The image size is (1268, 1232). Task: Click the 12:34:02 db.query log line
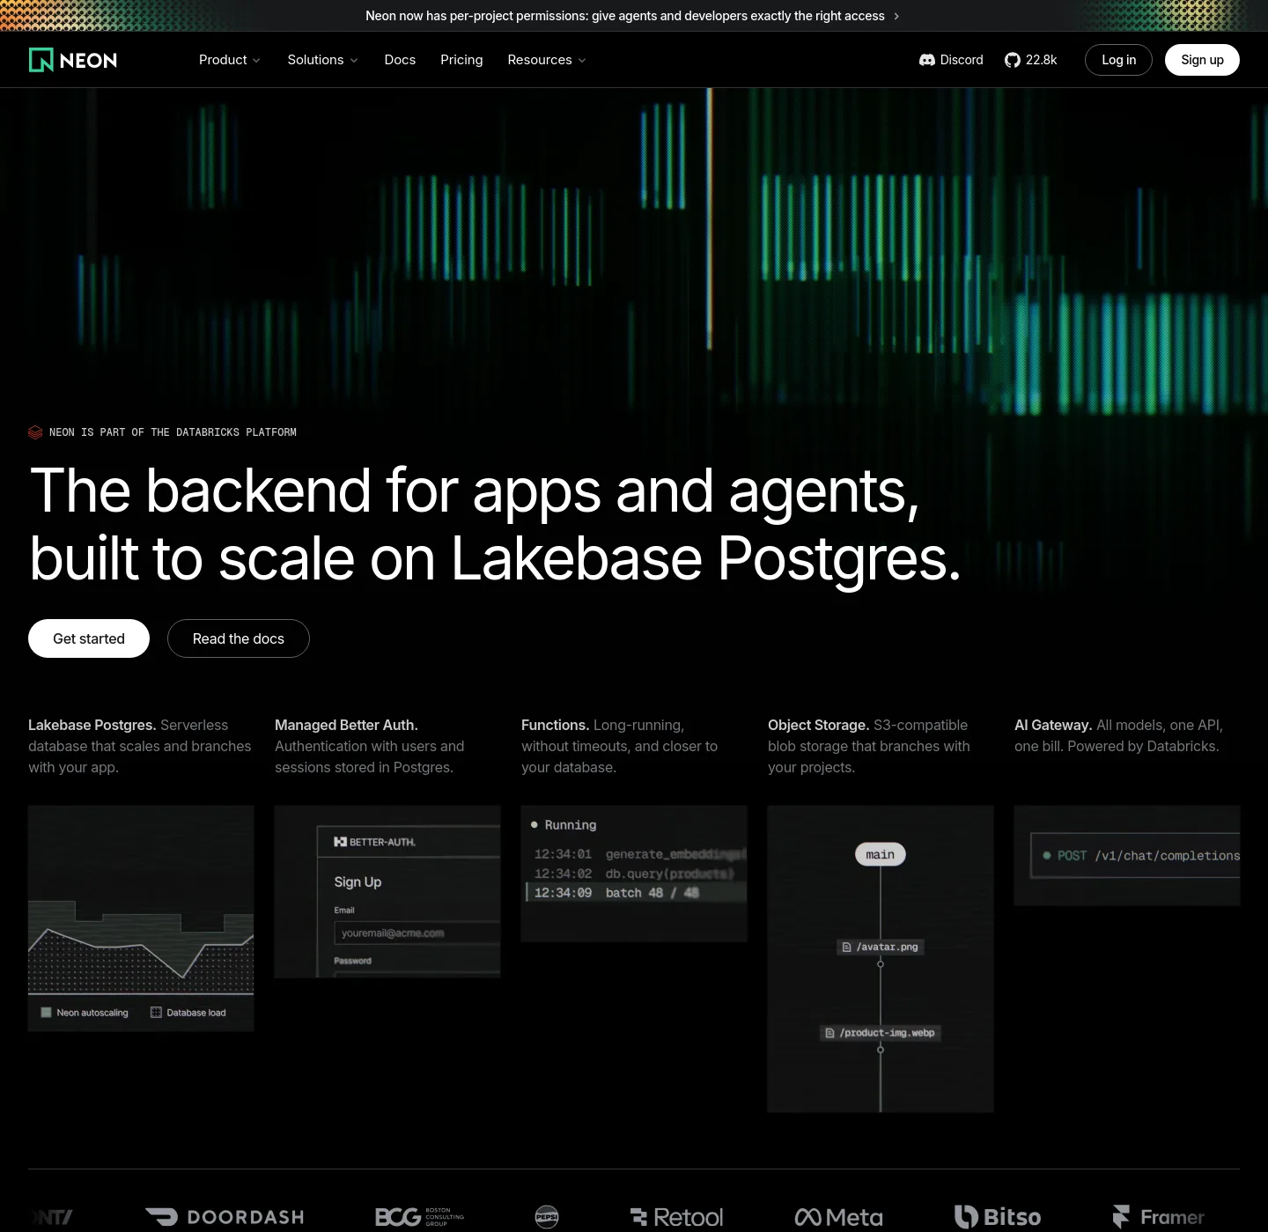point(635,874)
